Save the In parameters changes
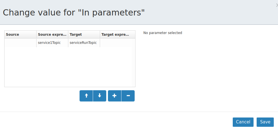Viewport: 278px width, 131px height. (x=265, y=122)
